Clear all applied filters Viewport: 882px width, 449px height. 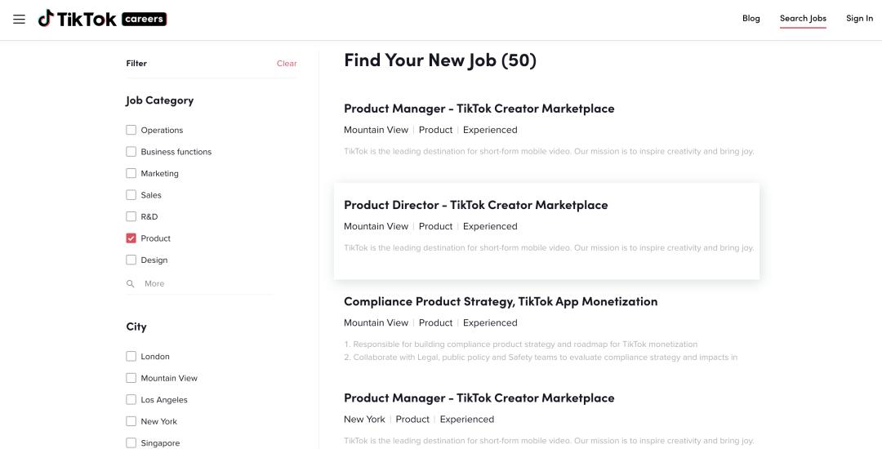287,64
